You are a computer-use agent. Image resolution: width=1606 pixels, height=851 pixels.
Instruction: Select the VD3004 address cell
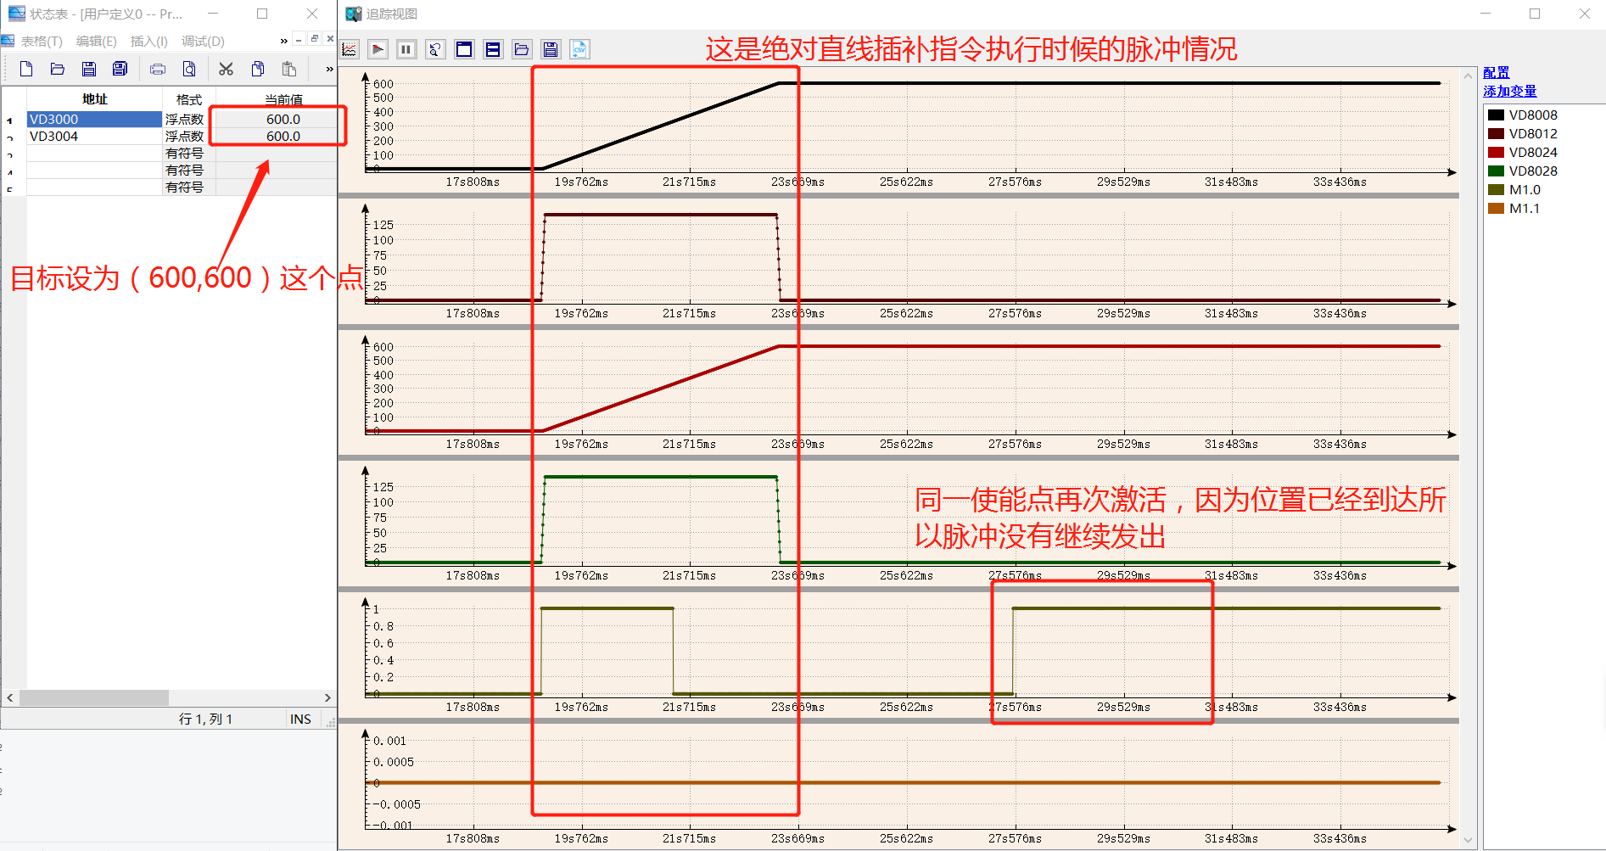coord(94,137)
